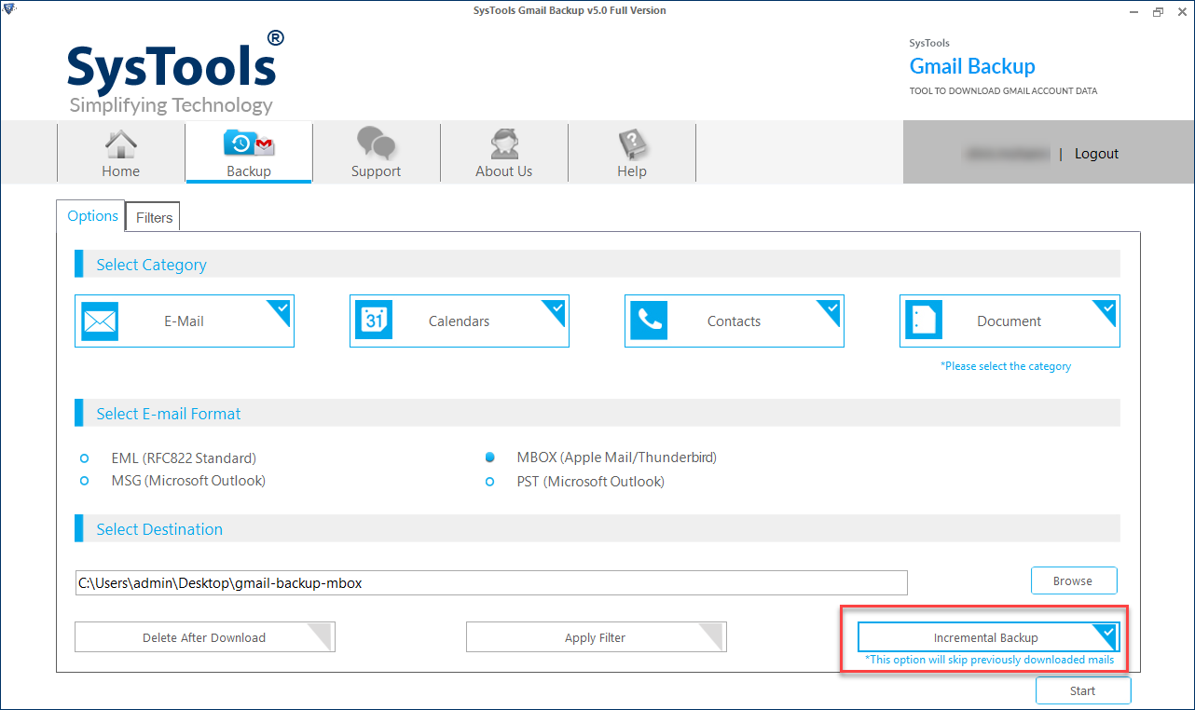Click the Start button
1195x710 pixels.
[x=1083, y=691]
